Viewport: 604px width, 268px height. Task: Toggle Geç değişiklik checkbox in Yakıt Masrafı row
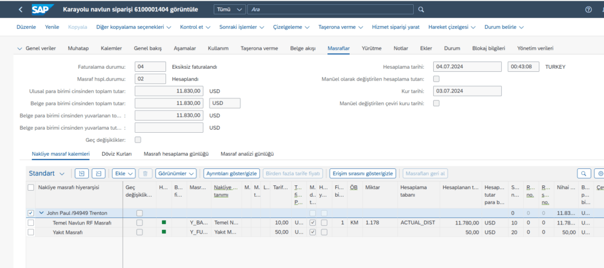[x=140, y=232]
